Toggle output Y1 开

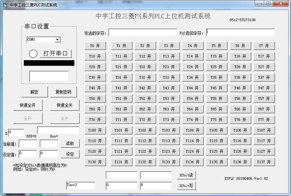click(x=122, y=46)
